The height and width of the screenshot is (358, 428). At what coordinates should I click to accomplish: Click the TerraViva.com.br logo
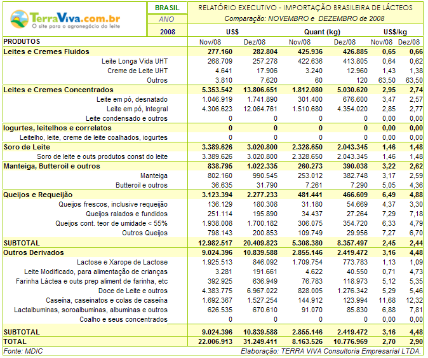(x=65, y=19)
